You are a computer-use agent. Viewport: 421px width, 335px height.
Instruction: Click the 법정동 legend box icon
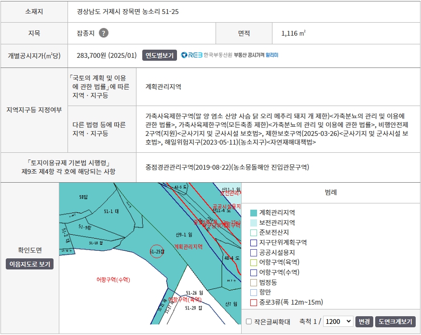[254, 282]
